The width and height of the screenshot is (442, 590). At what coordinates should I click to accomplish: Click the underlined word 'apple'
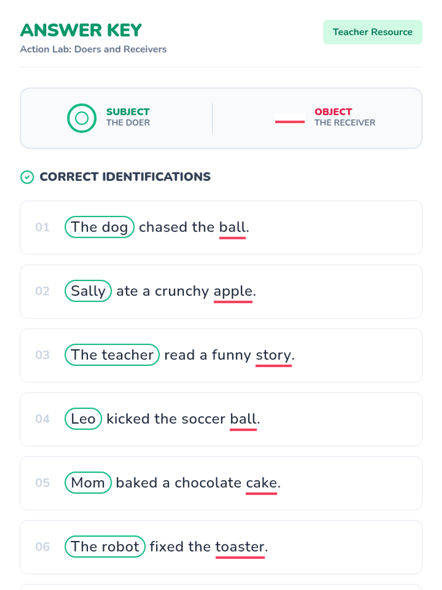tap(233, 292)
